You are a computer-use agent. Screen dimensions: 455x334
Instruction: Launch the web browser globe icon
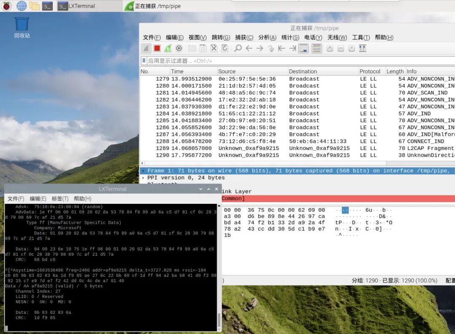click(x=21, y=6)
